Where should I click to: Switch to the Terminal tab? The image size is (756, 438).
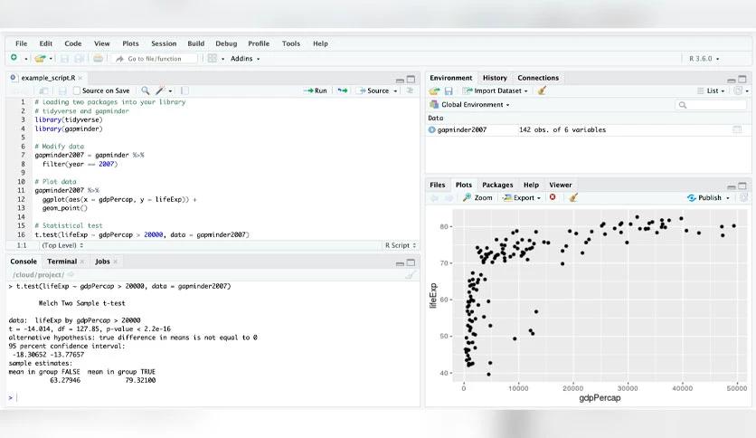click(61, 262)
